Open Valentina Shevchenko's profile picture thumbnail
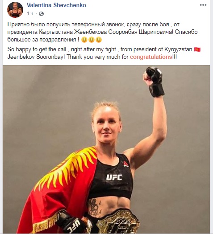The image size is (213, 234). 15,10
